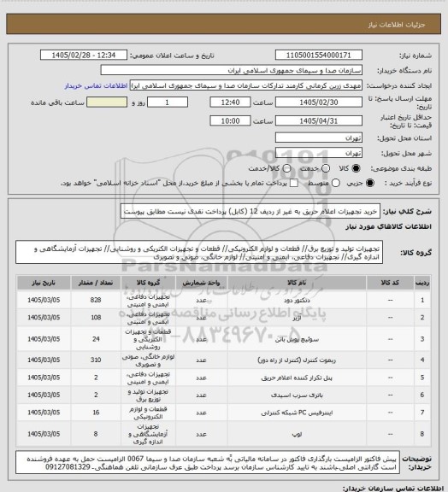Click quantity 310 in row 4
448x492 pixels.
tap(96, 360)
